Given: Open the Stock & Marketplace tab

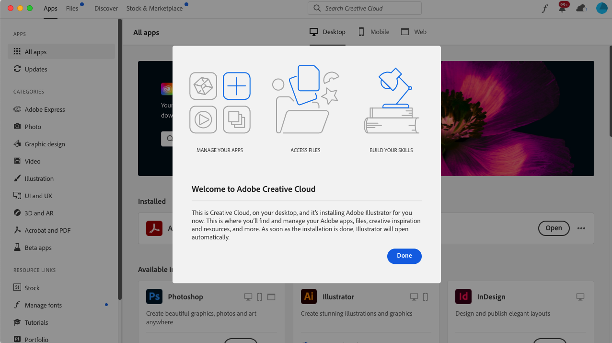Looking at the screenshot, I should [154, 8].
